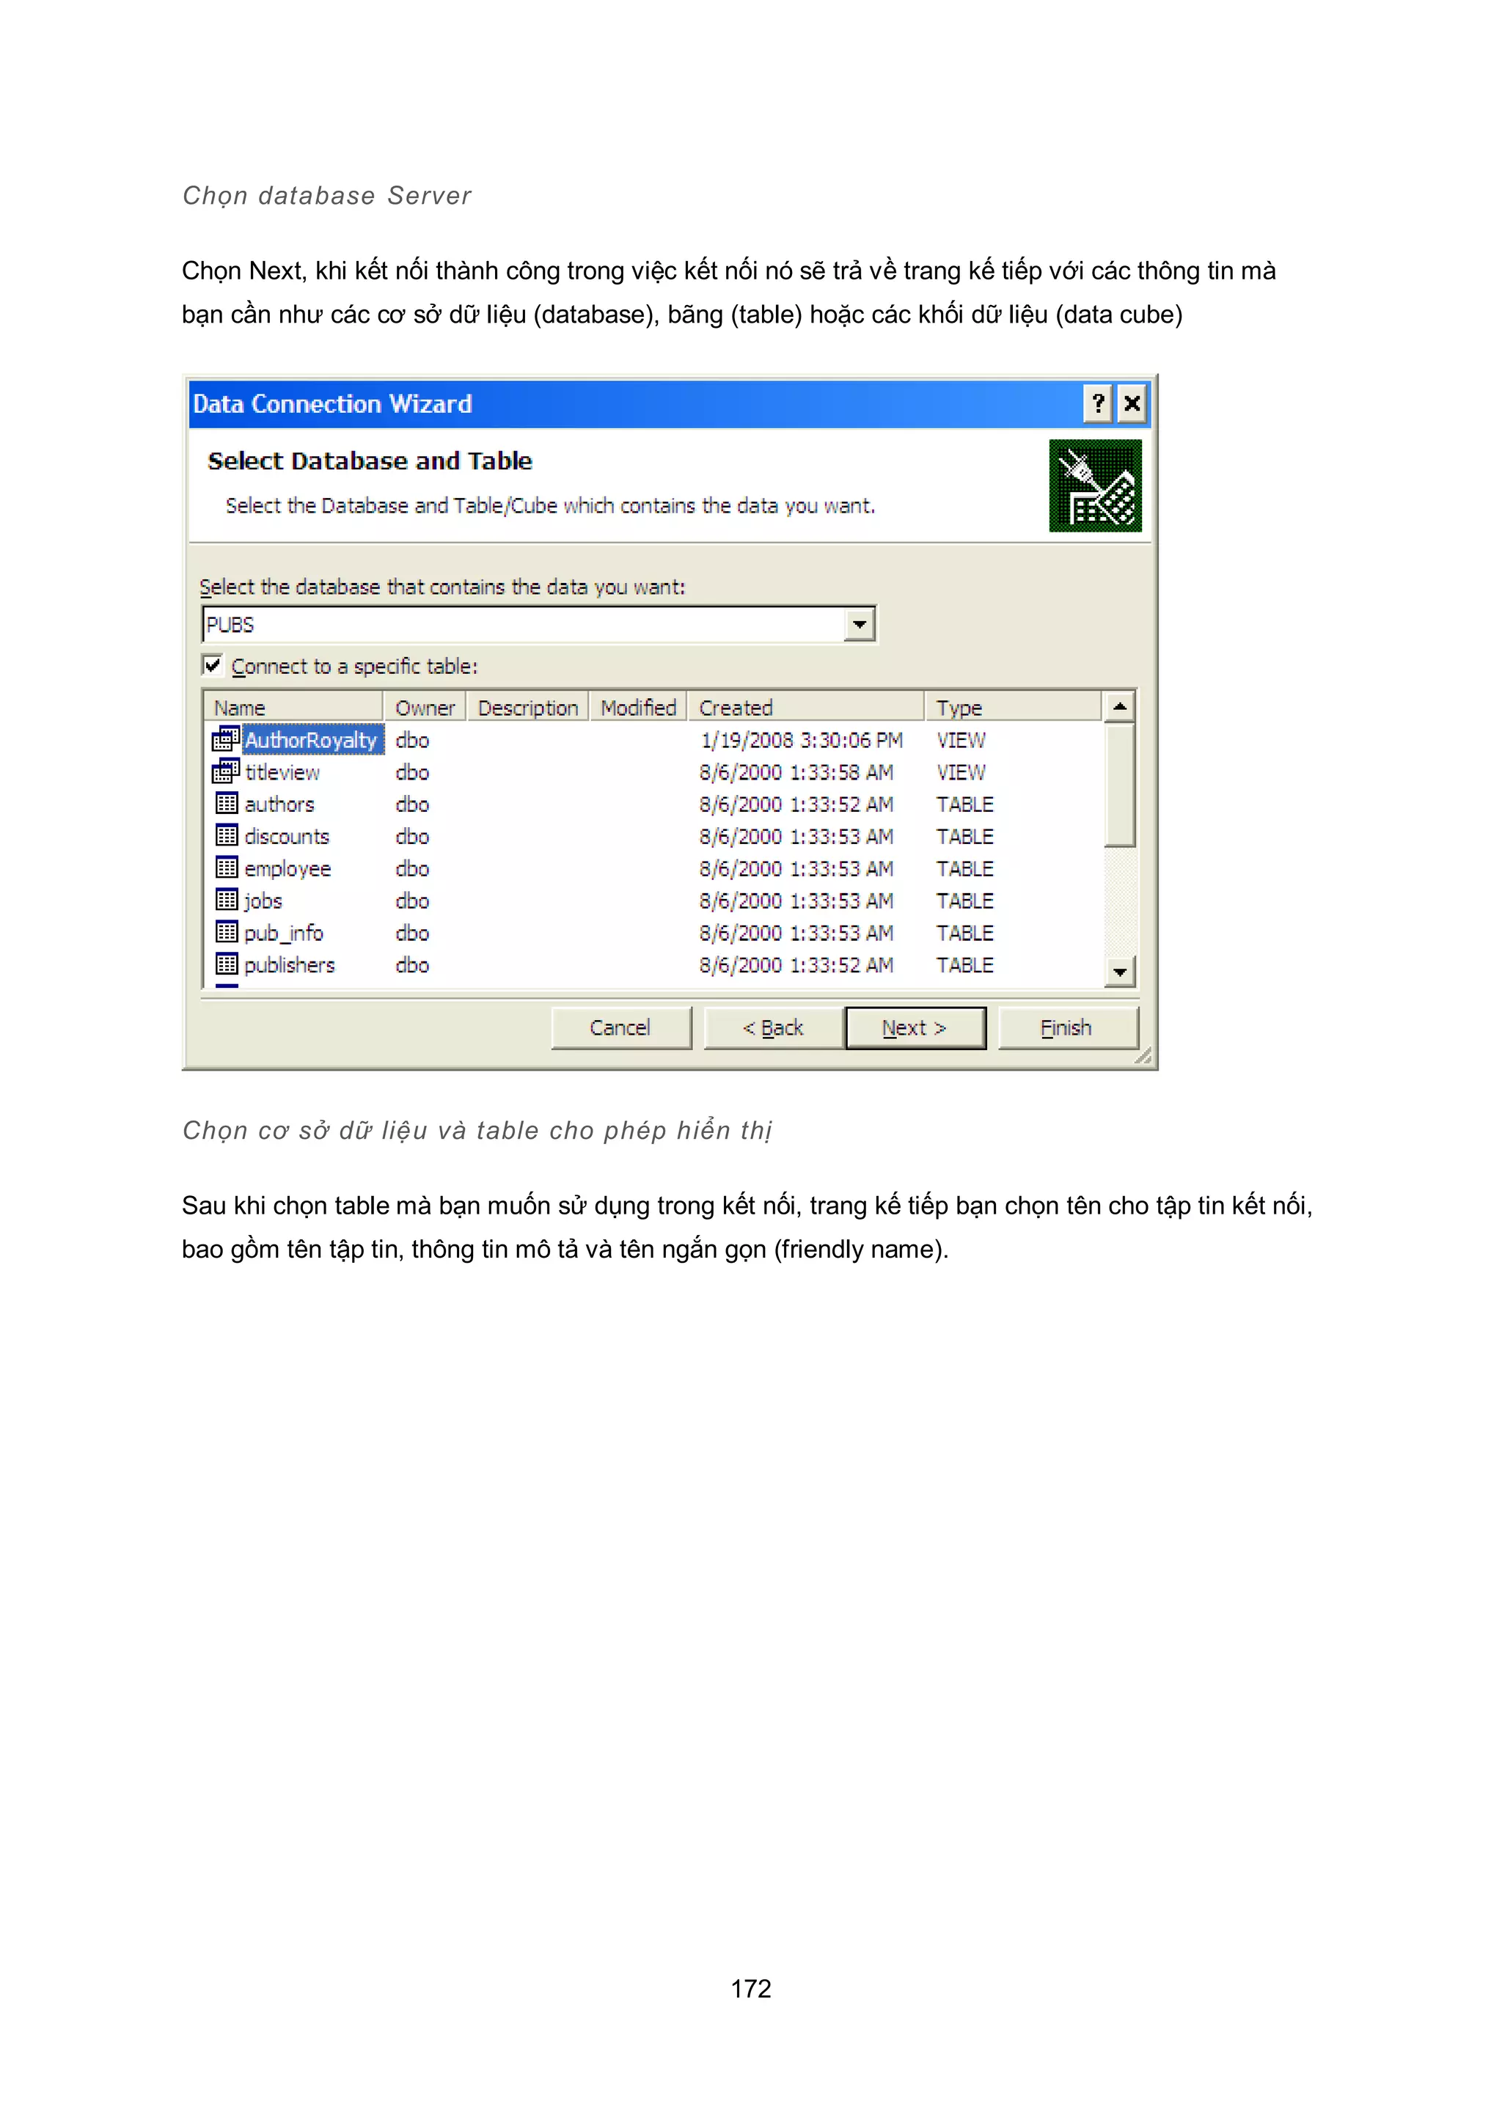
Task: Sort by the Type column header
Action: coord(1013,708)
